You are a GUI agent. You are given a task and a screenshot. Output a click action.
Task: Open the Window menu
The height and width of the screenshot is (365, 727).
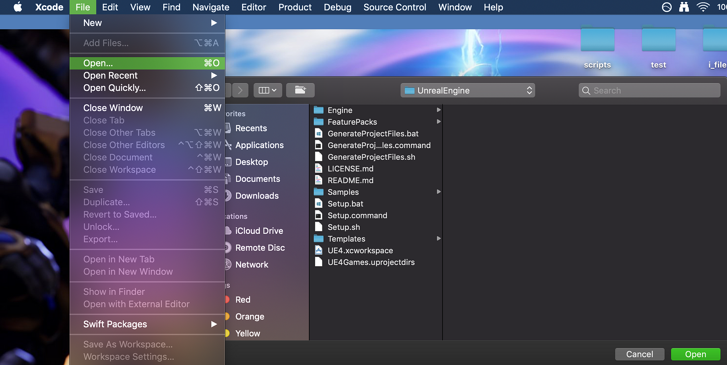point(455,7)
